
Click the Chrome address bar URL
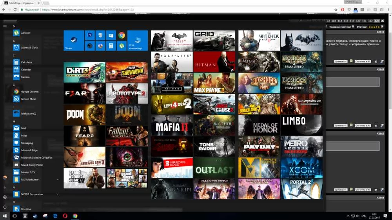point(88,9)
